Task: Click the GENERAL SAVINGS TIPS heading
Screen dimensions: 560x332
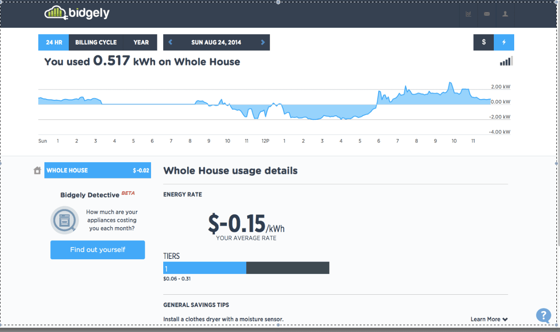Action: click(x=196, y=305)
